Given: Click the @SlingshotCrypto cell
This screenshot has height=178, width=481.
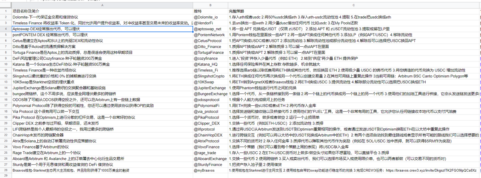Looking at the screenshot, I should (210, 76).
